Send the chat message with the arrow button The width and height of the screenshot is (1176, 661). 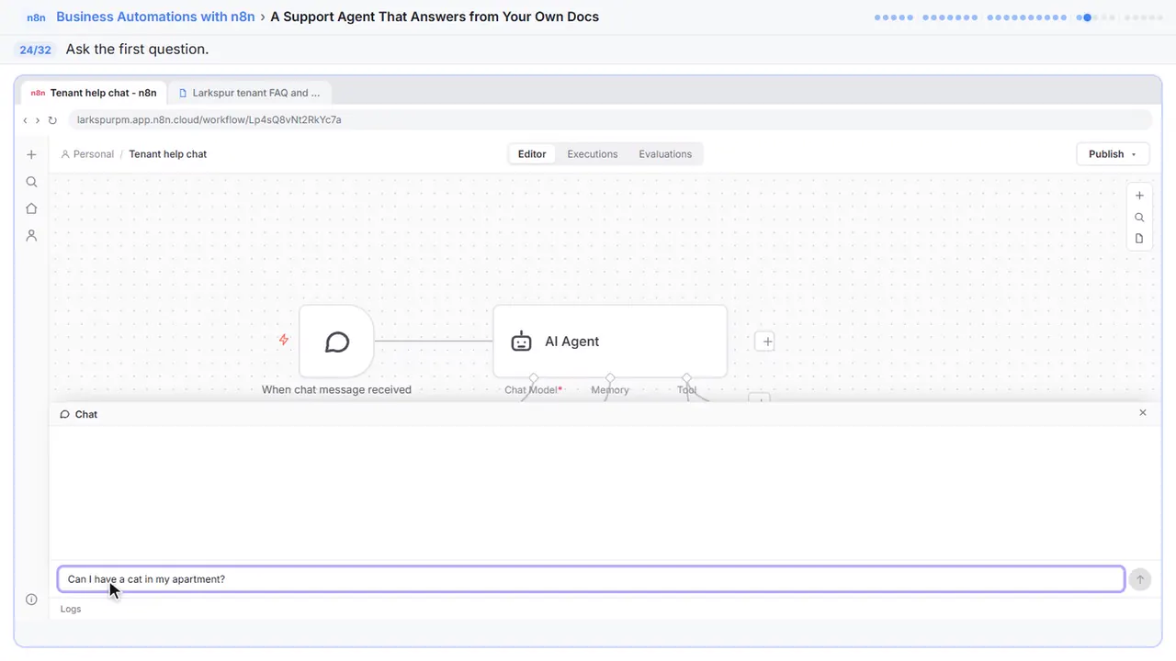[1139, 579]
